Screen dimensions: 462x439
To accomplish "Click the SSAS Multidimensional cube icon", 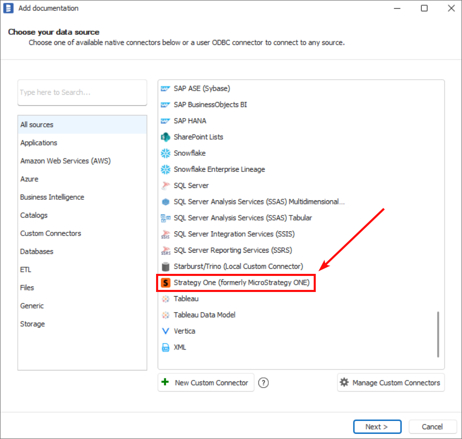I will 165,202.
